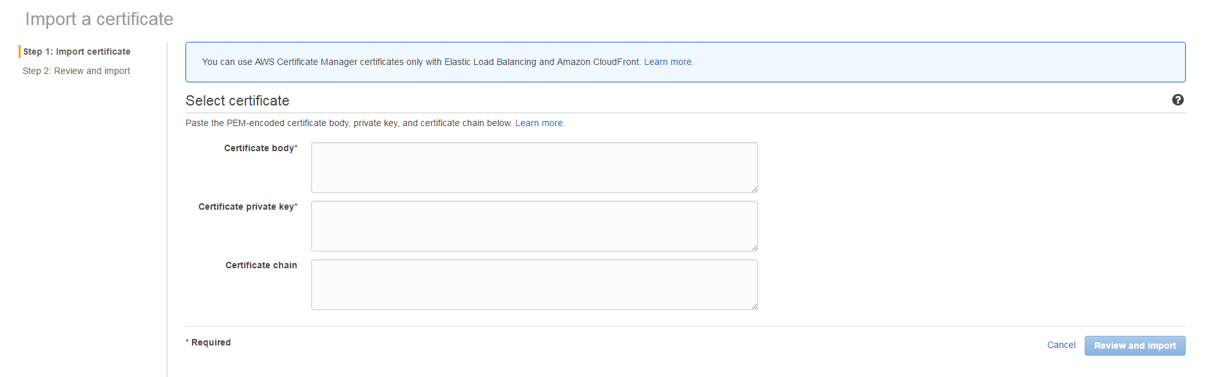Click the Select certificate heading
Viewport: 1207px width, 377px height.
coord(238,100)
